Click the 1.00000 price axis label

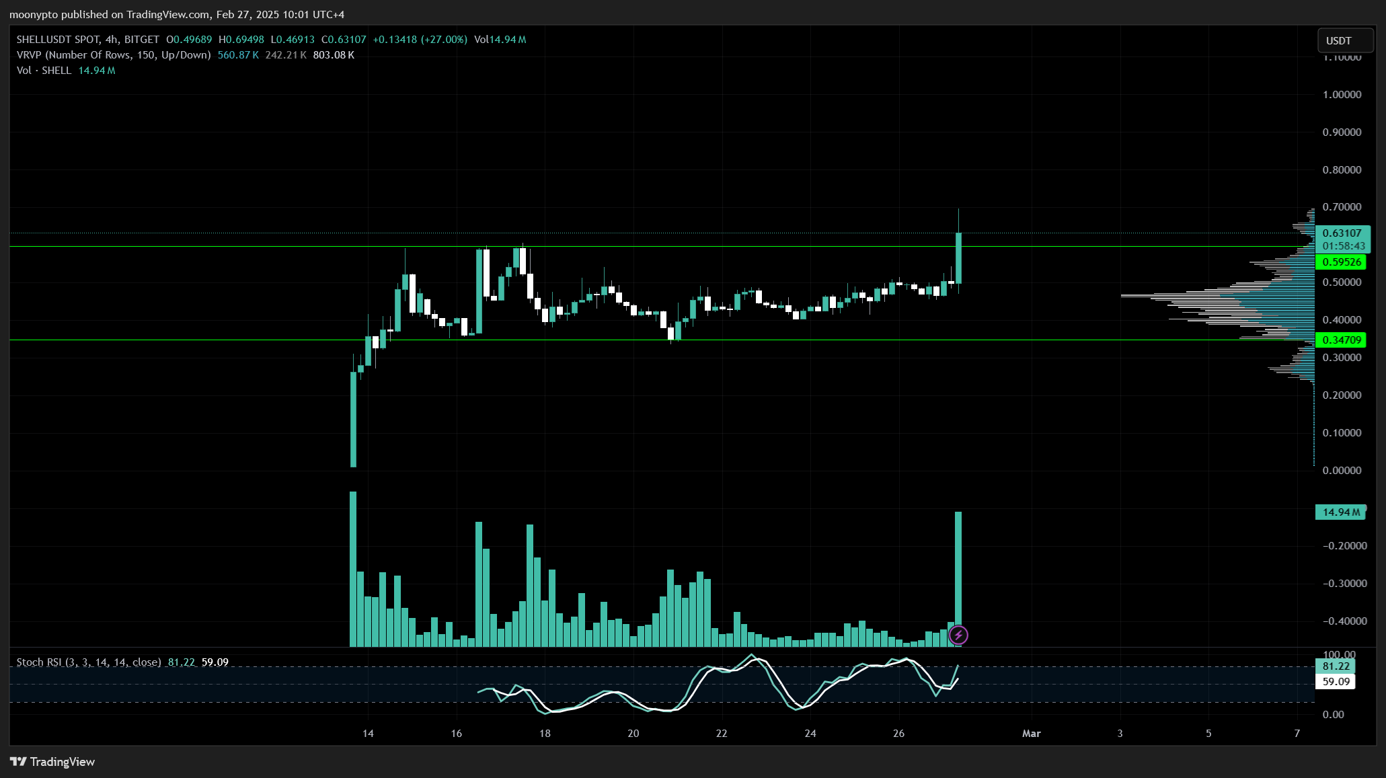point(1342,95)
